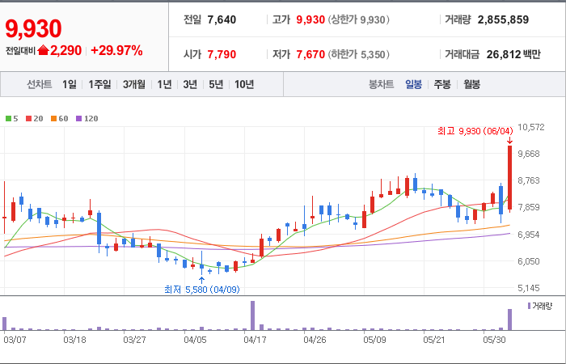Click the 03/07 date axis label
Screen dimensions: 566x364
[15, 340]
